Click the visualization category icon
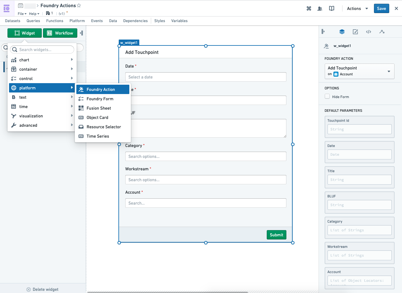The height and width of the screenshot is (293, 402). tap(14, 116)
